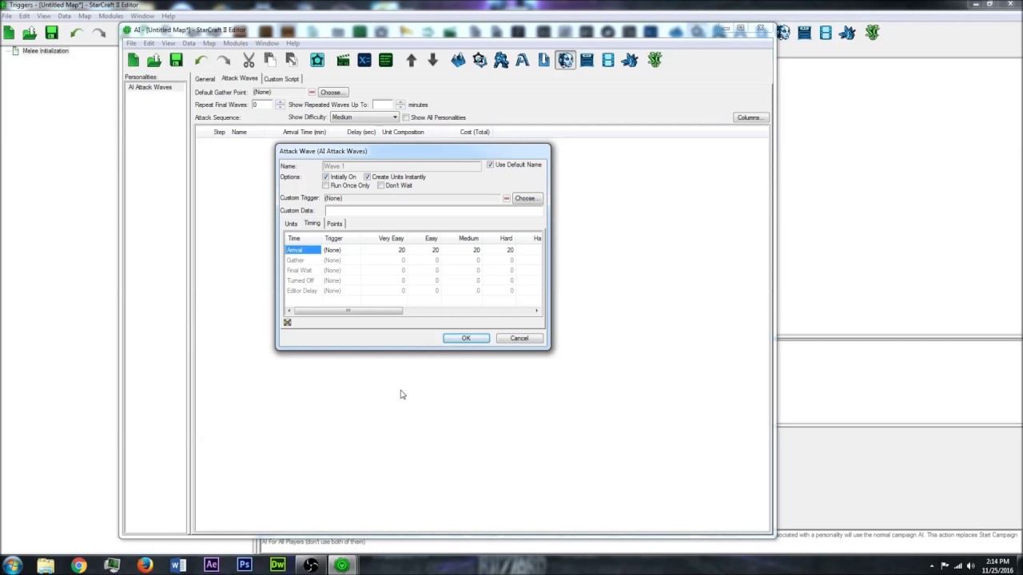
Task: Open the General tab of AI editor
Action: (205, 79)
